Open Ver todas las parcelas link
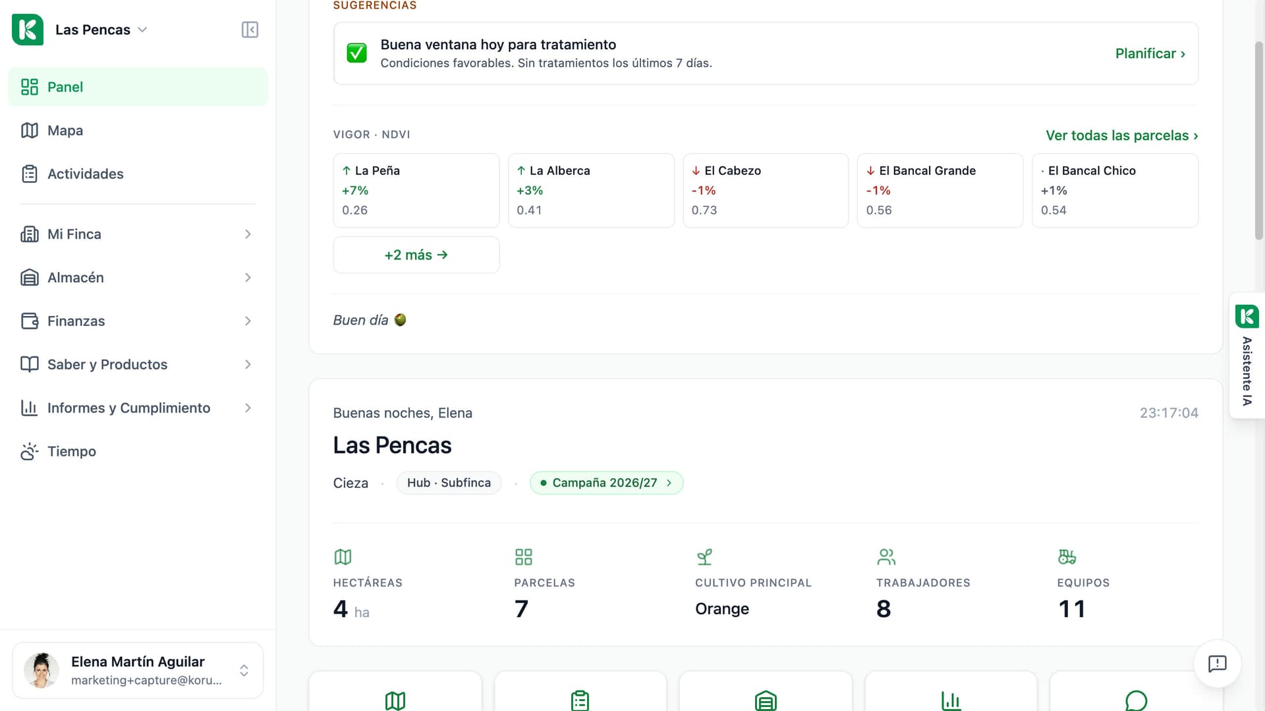The width and height of the screenshot is (1265, 711). (1122, 136)
